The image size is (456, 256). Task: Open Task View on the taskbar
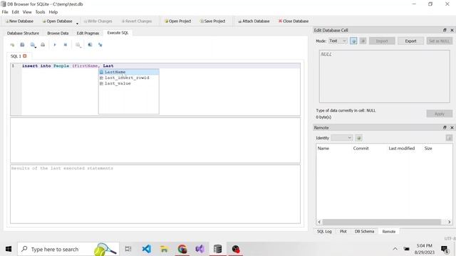pyautogui.click(x=128, y=249)
